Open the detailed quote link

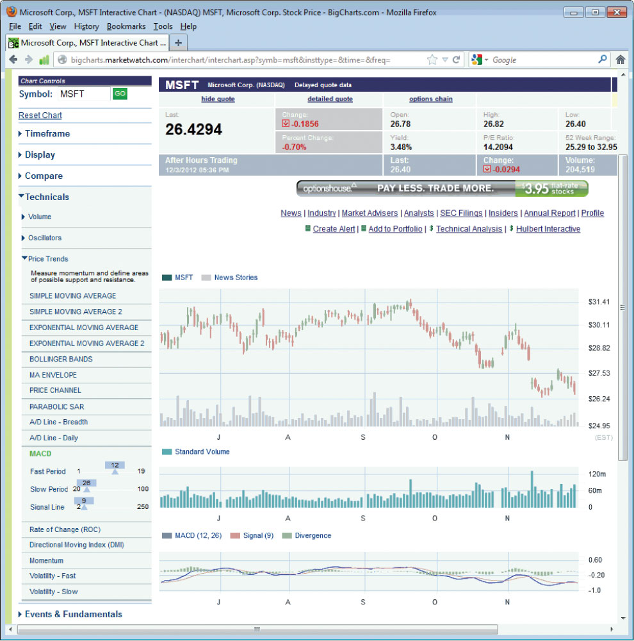click(330, 99)
